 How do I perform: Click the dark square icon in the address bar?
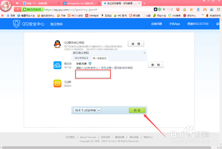click(x=155, y=10)
